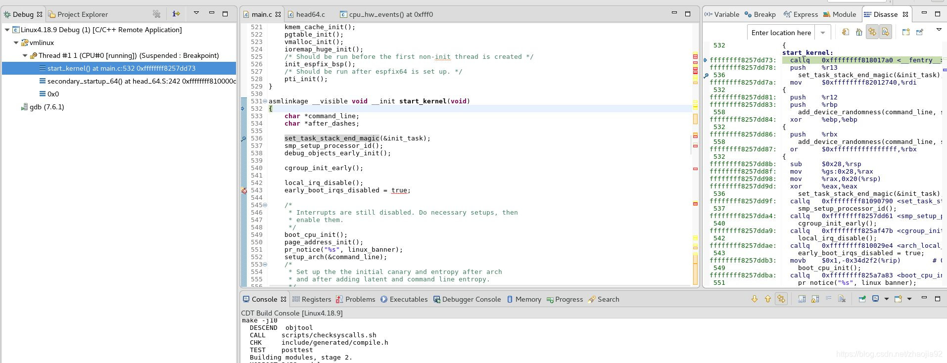Click set_task_stack_end_magic call at line 536
The height and width of the screenshot is (363, 947).
(332, 138)
